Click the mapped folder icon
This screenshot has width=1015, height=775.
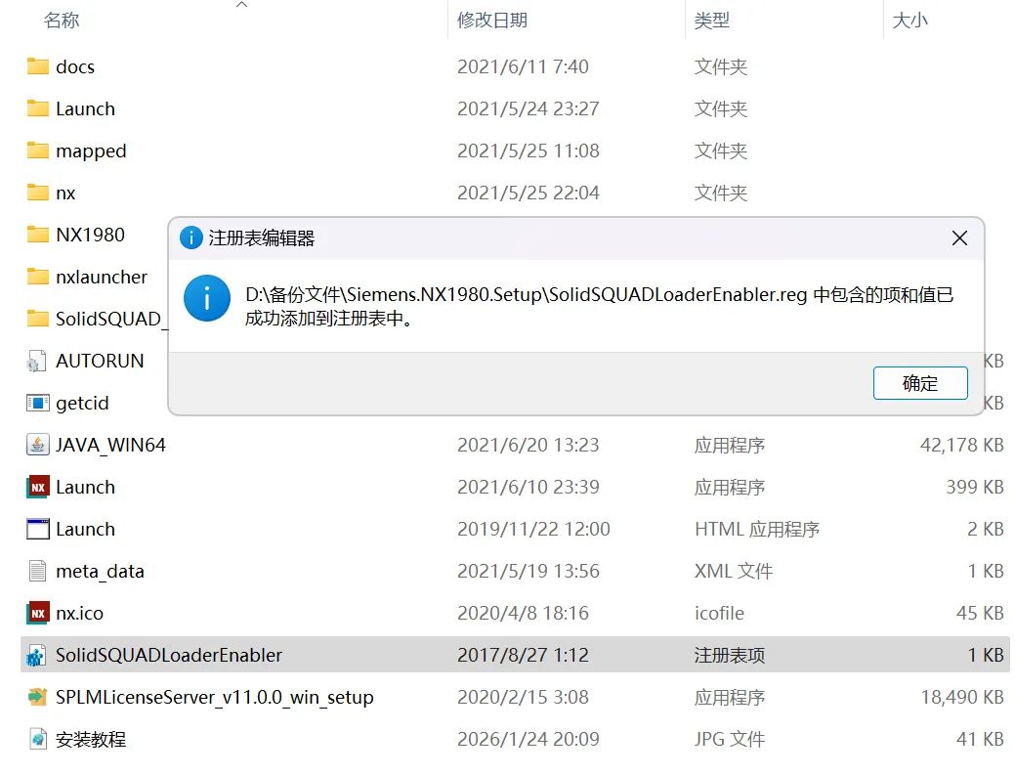click(x=37, y=151)
